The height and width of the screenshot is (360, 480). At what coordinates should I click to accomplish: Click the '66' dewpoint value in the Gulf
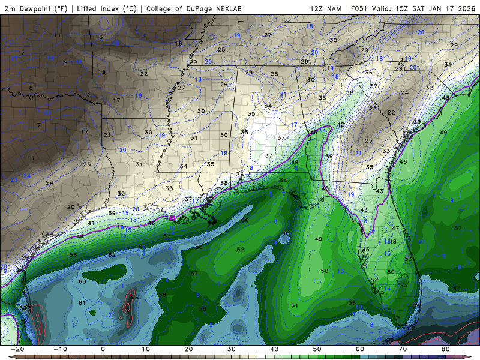tap(134, 297)
